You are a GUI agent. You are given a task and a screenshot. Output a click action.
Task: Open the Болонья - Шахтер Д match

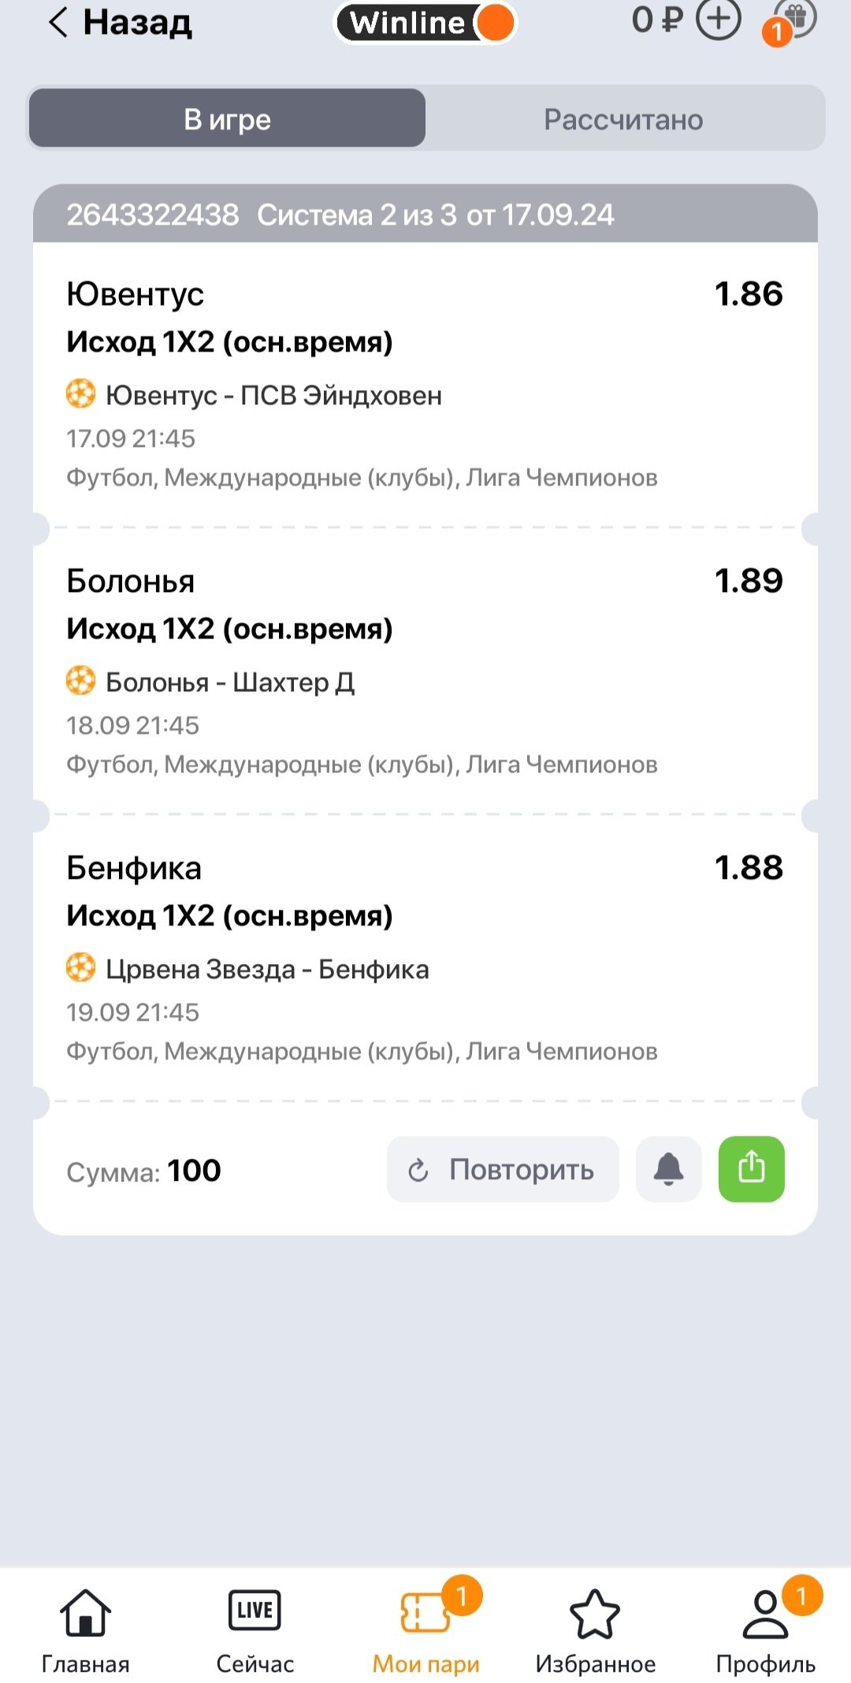tap(230, 682)
